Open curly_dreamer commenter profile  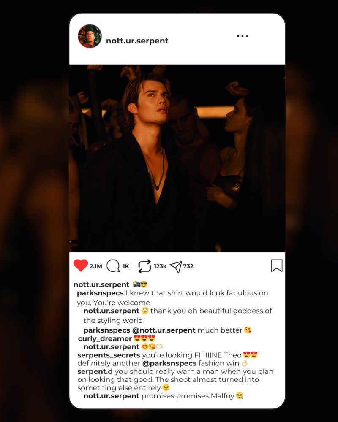pos(105,338)
